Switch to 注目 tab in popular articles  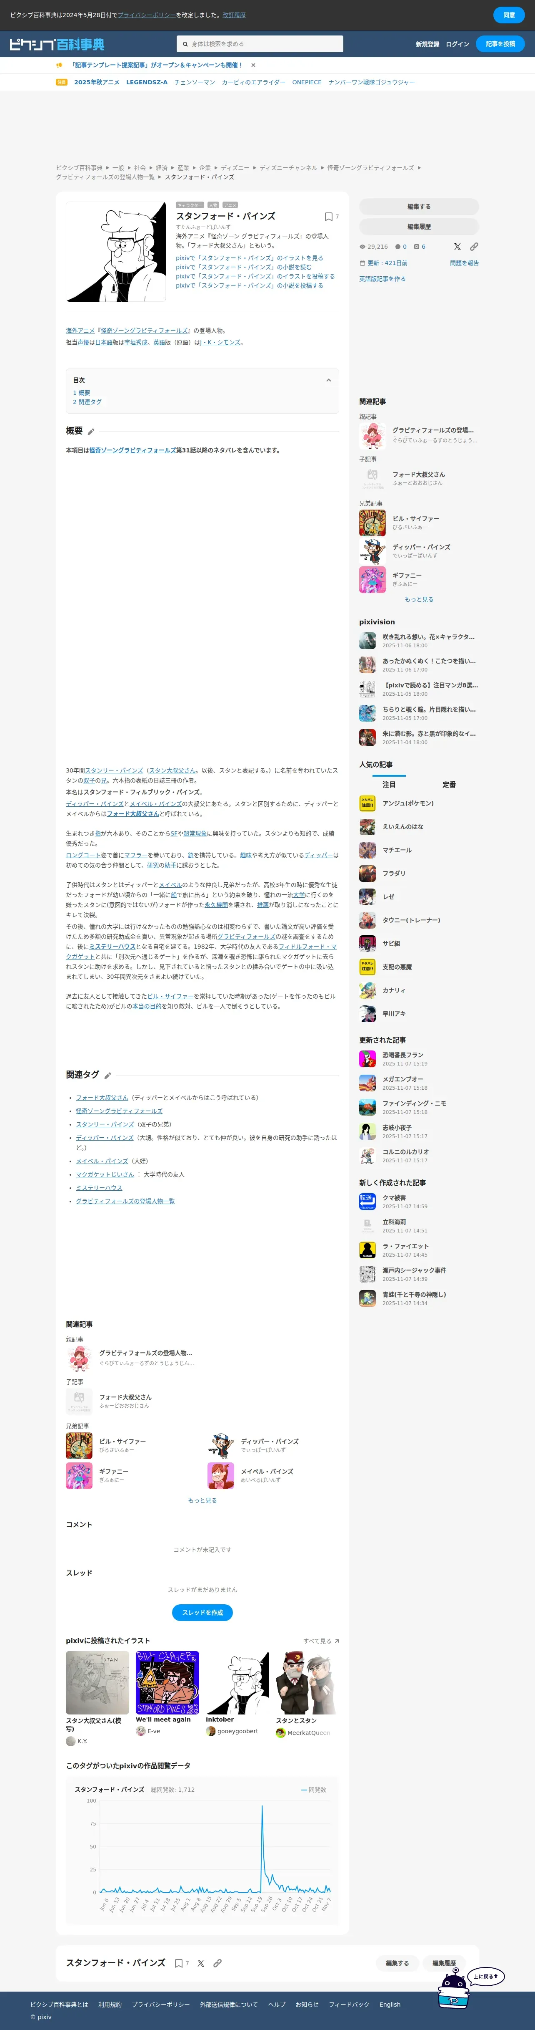(x=390, y=785)
